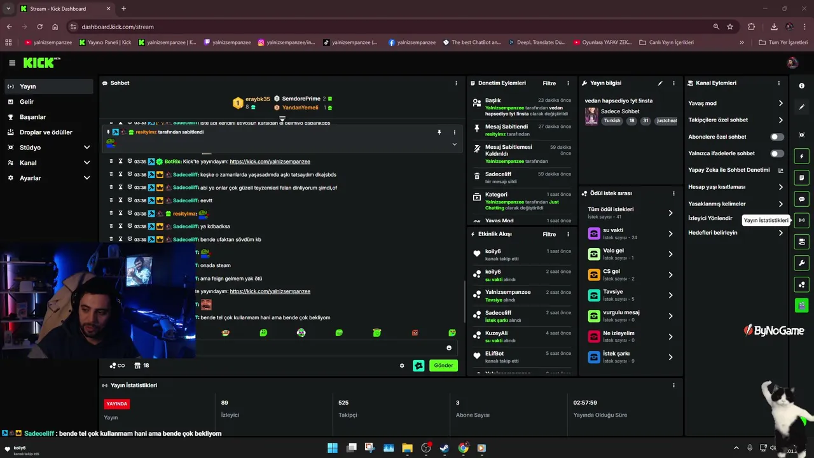Open chat settings gear icon
Screen dimensions: 814x458
click(x=402, y=366)
